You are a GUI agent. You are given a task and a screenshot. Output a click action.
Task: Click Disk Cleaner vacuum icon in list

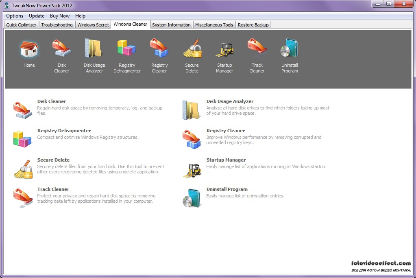23,109
